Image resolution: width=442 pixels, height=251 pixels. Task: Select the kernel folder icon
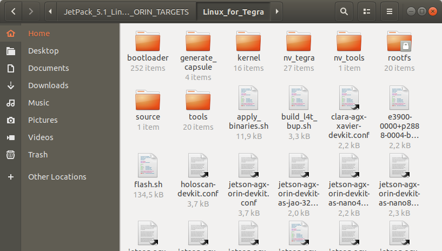point(248,41)
